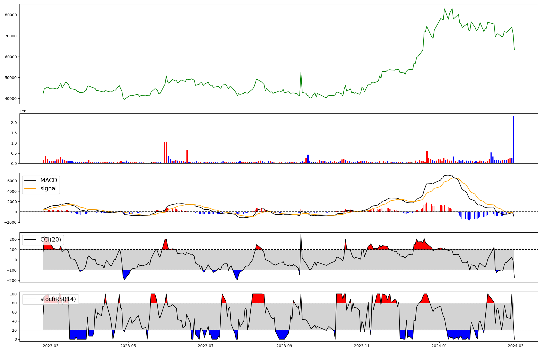542x352 pixels.
Task: Click the 1e6 volume scale label
Action: pos(23,111)
